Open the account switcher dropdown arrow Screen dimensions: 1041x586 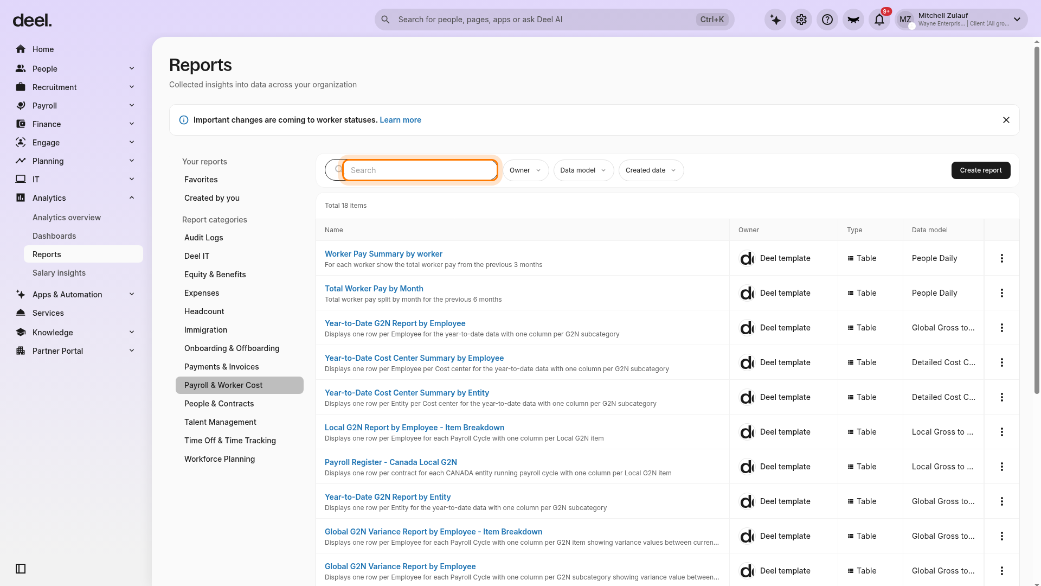click(1017, 20)
